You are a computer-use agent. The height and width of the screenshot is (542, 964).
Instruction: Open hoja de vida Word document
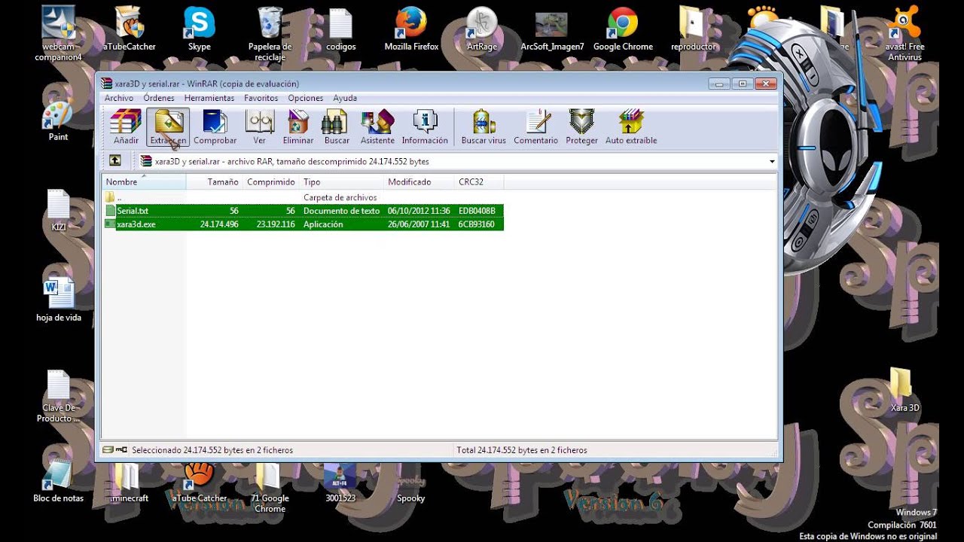(x=58, y=299)
